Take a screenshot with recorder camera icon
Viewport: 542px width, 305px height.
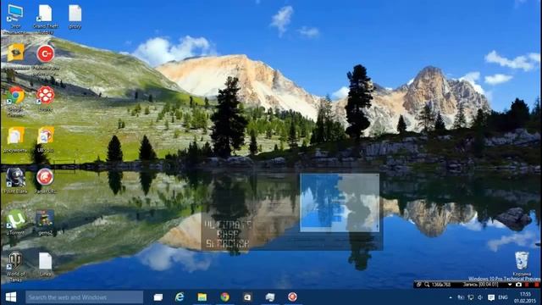coord(518,285)
